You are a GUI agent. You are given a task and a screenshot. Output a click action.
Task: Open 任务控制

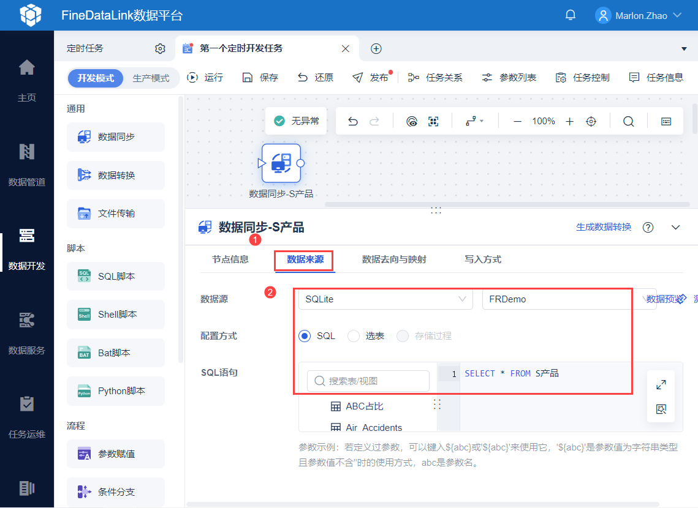(582, 77)
